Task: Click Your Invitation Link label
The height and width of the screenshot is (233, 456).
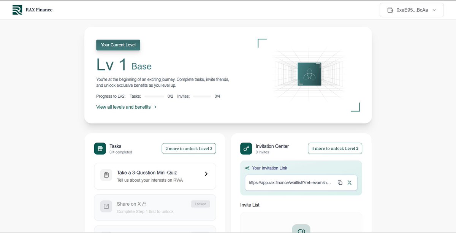Action: click(270, 168)
